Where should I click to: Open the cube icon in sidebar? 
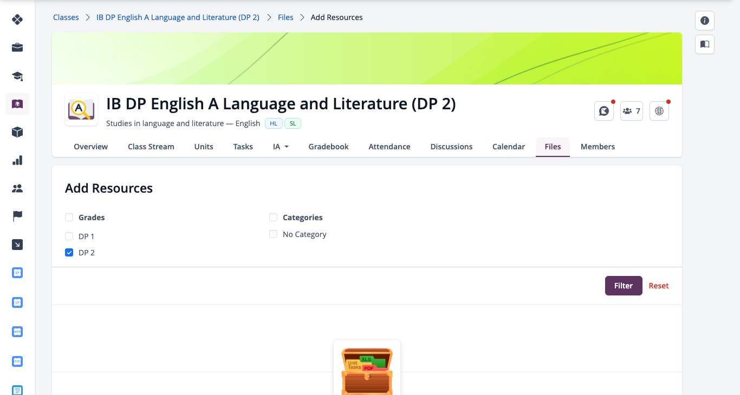(17, 132)
